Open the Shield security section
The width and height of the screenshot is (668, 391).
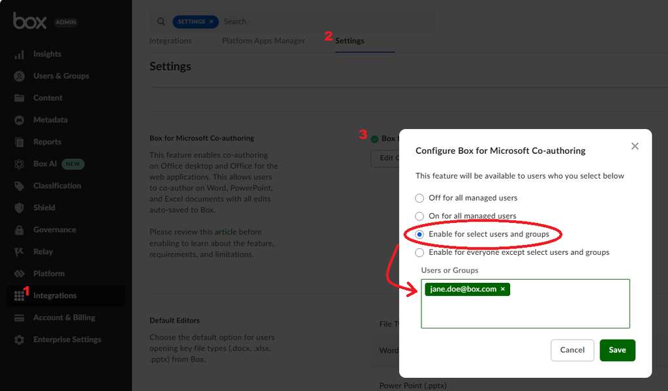point(44,208)
